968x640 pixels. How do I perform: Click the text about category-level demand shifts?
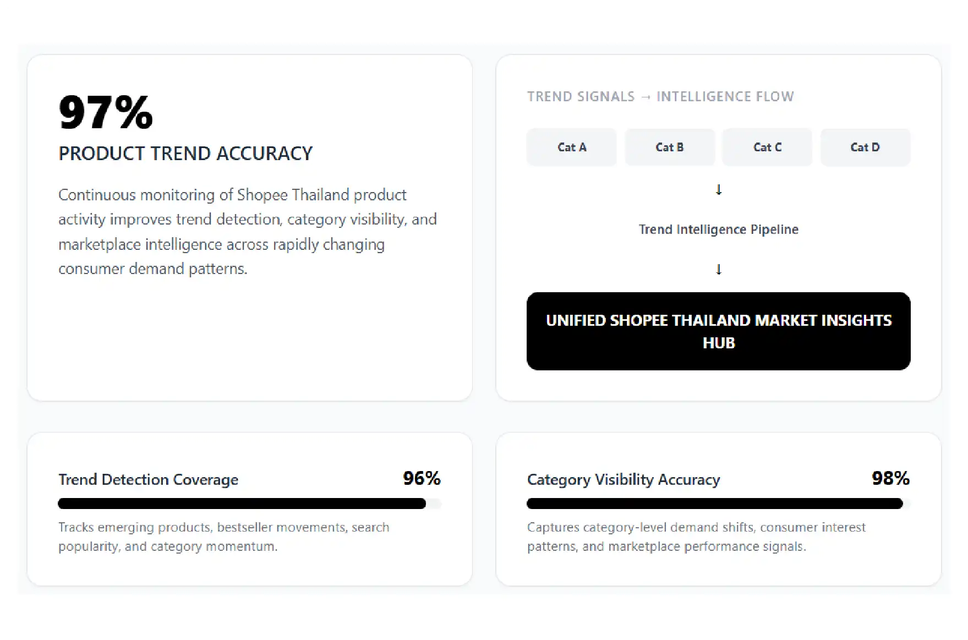pos(696,537)
